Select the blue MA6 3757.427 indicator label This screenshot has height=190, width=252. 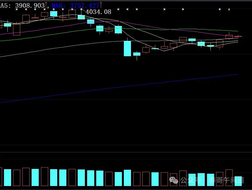(75, 6)
